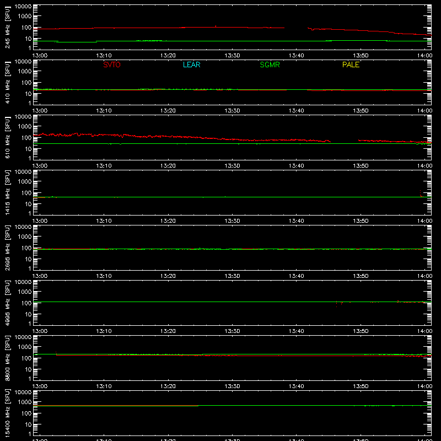Click 13:30 tick label below 245 MHz plot
The image size is (441, 441).
232,56
